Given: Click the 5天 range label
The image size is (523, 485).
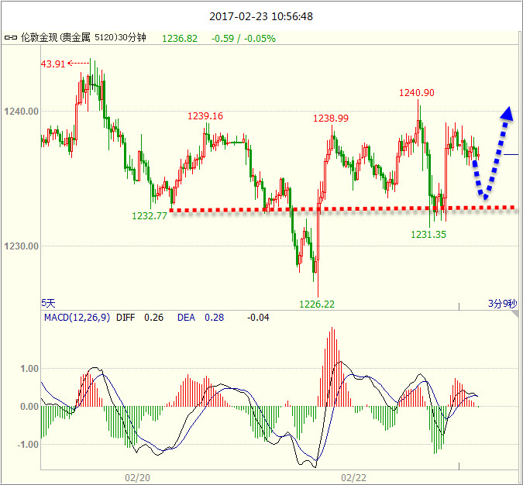Looking at the screenshot, I should point(48,303).
